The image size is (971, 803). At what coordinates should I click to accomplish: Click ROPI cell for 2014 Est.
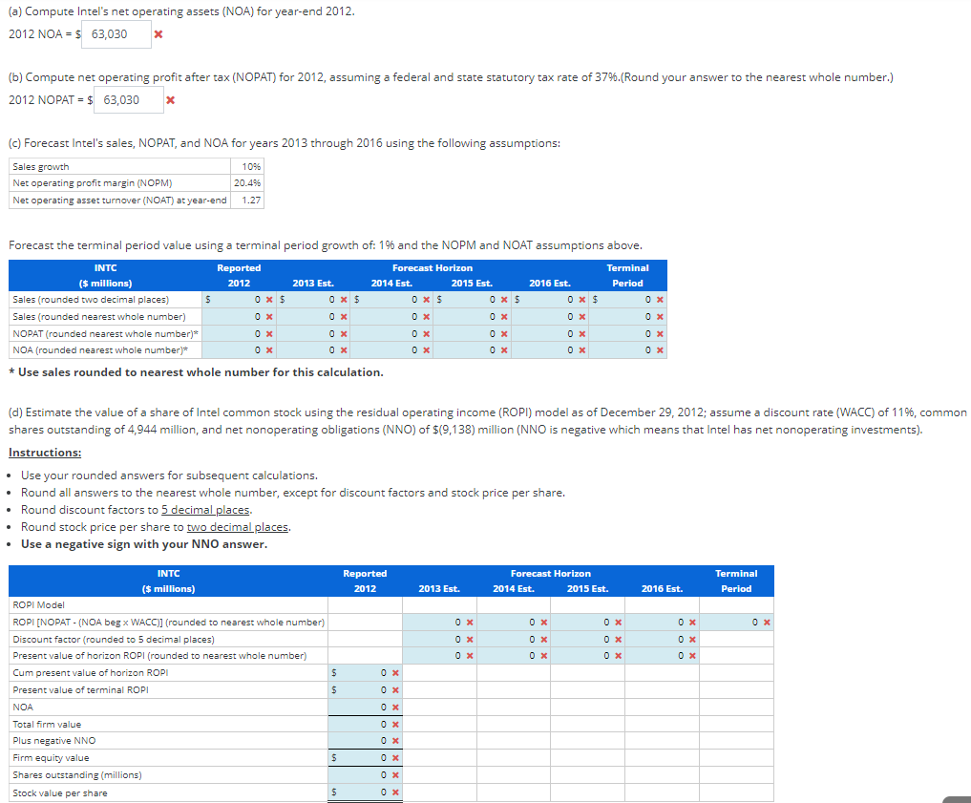514,623
